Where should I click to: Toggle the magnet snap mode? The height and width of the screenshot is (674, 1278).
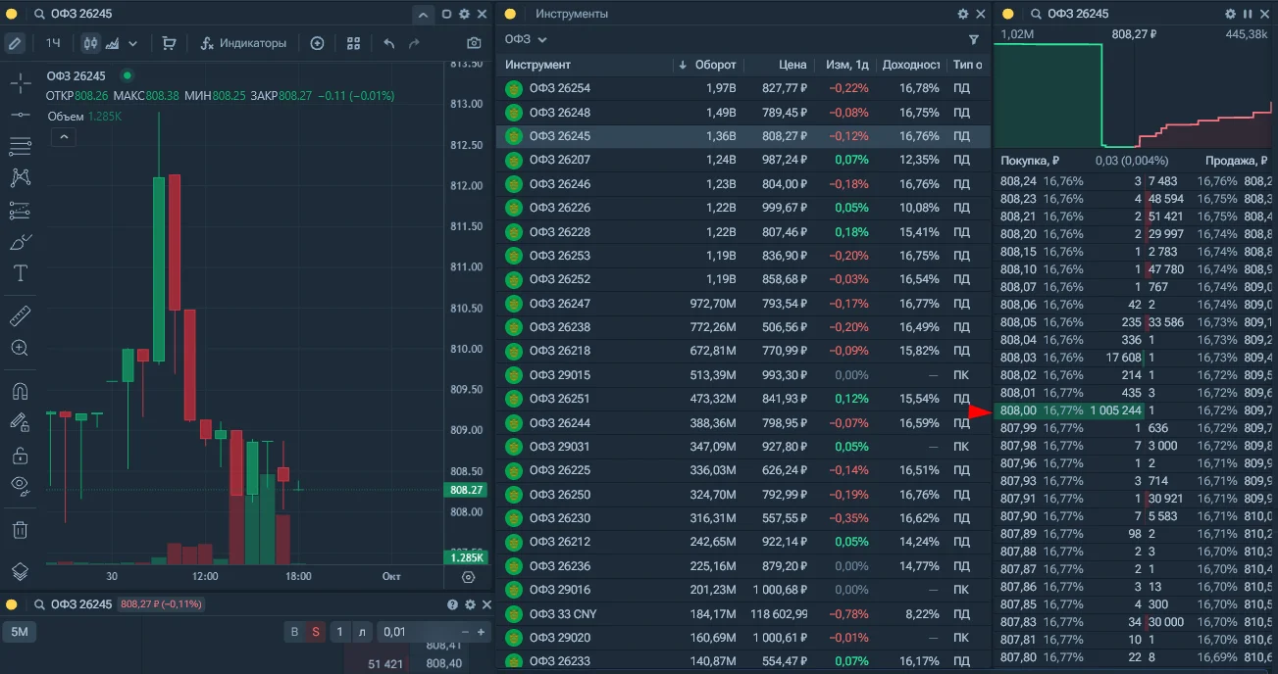click(x=20, y=391)
